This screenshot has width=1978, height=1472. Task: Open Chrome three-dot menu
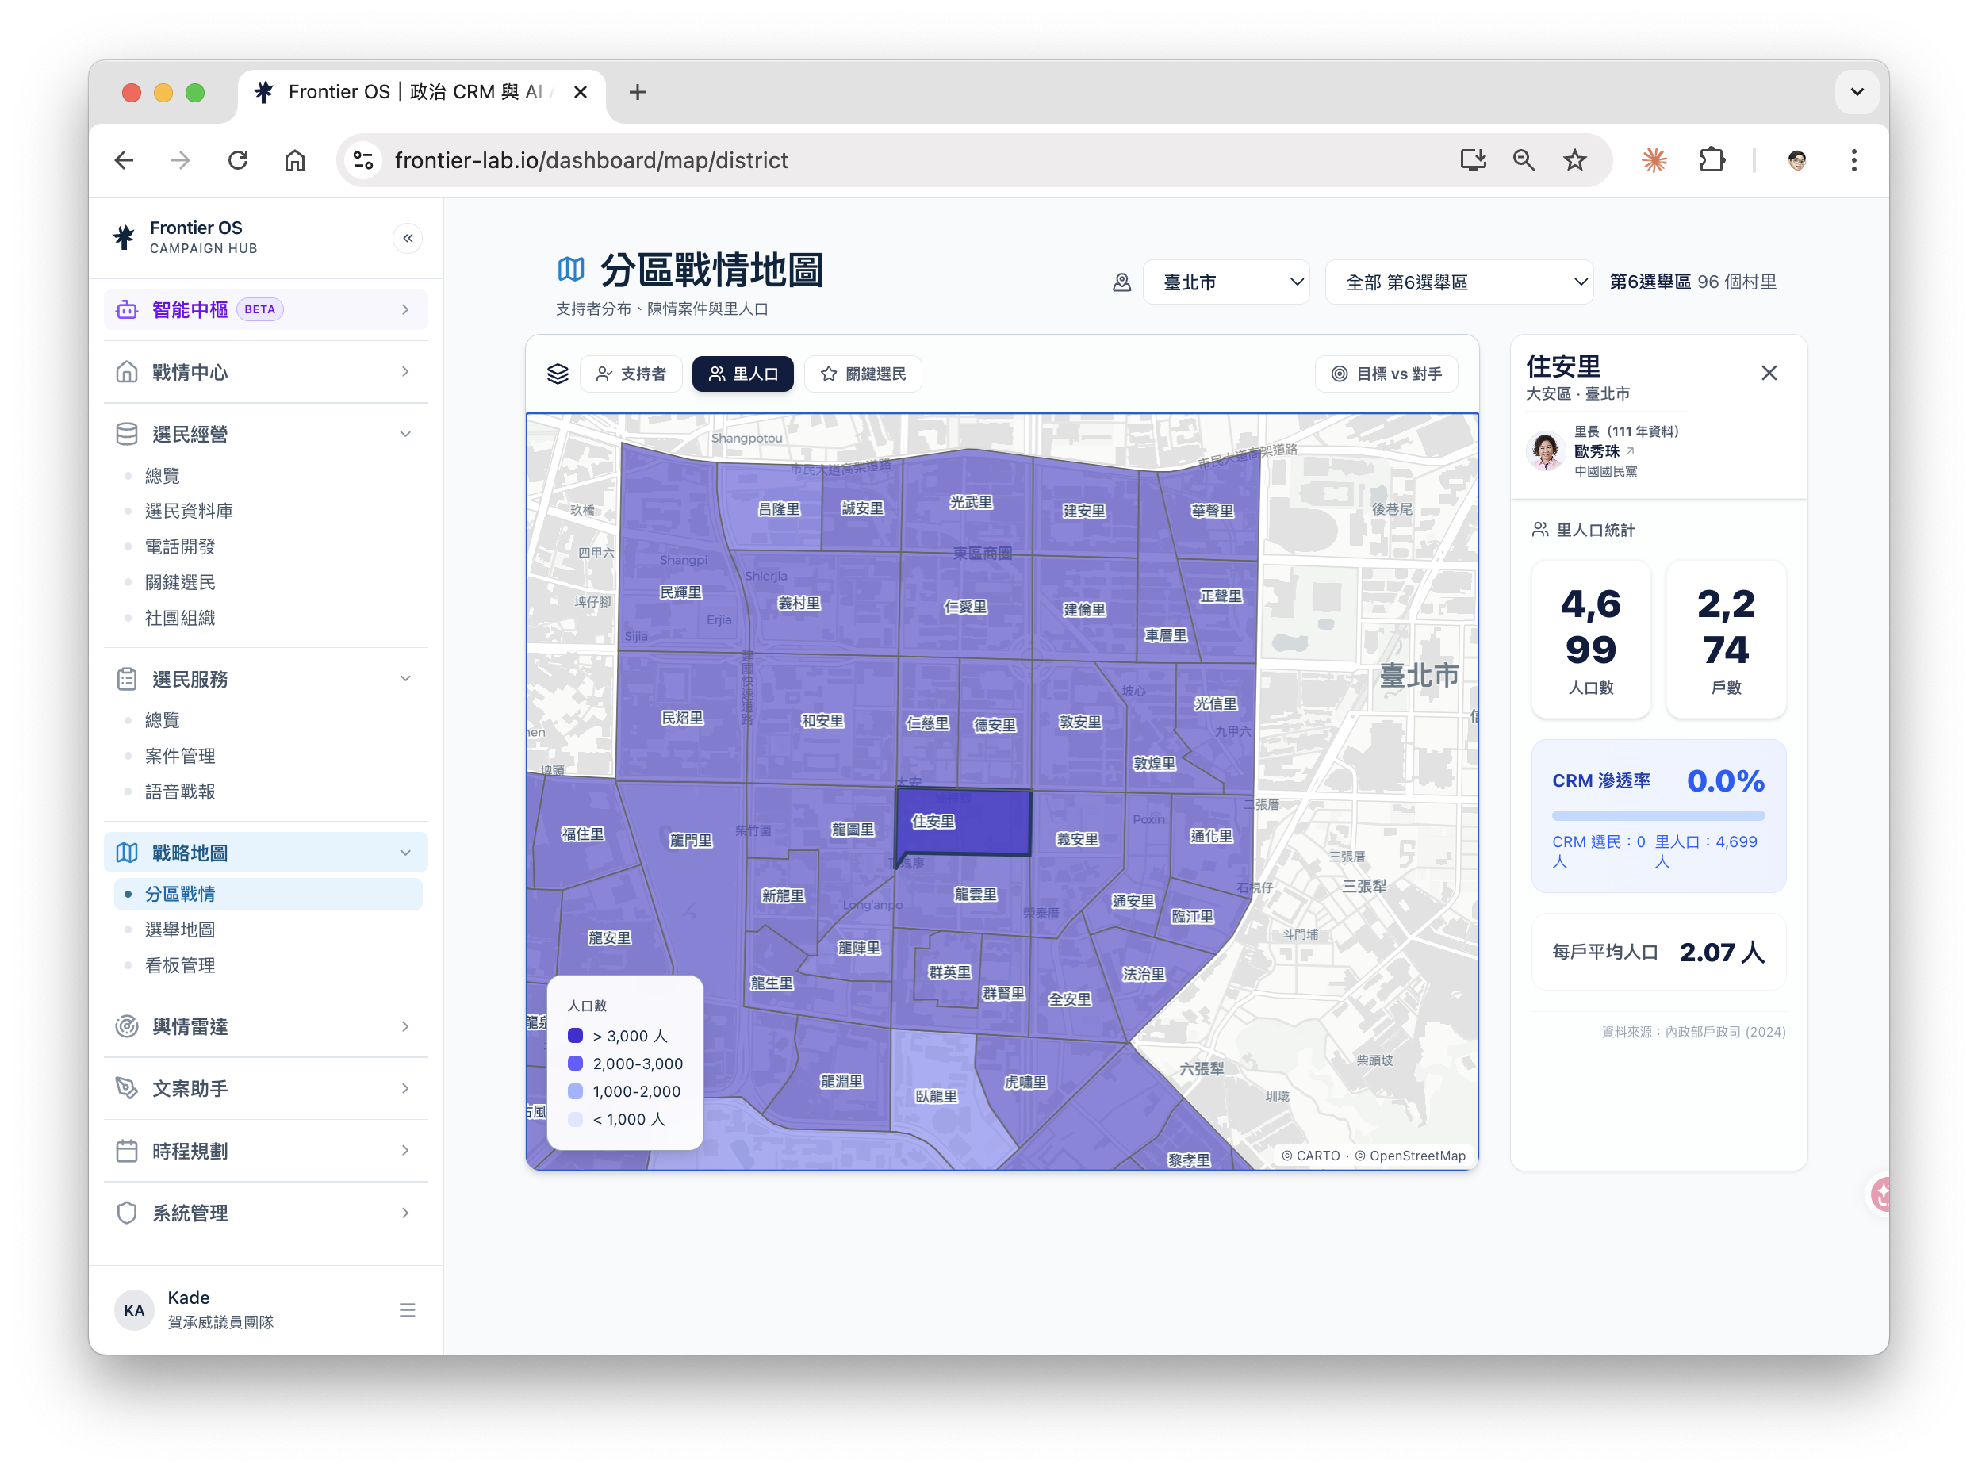point(1853,160)
